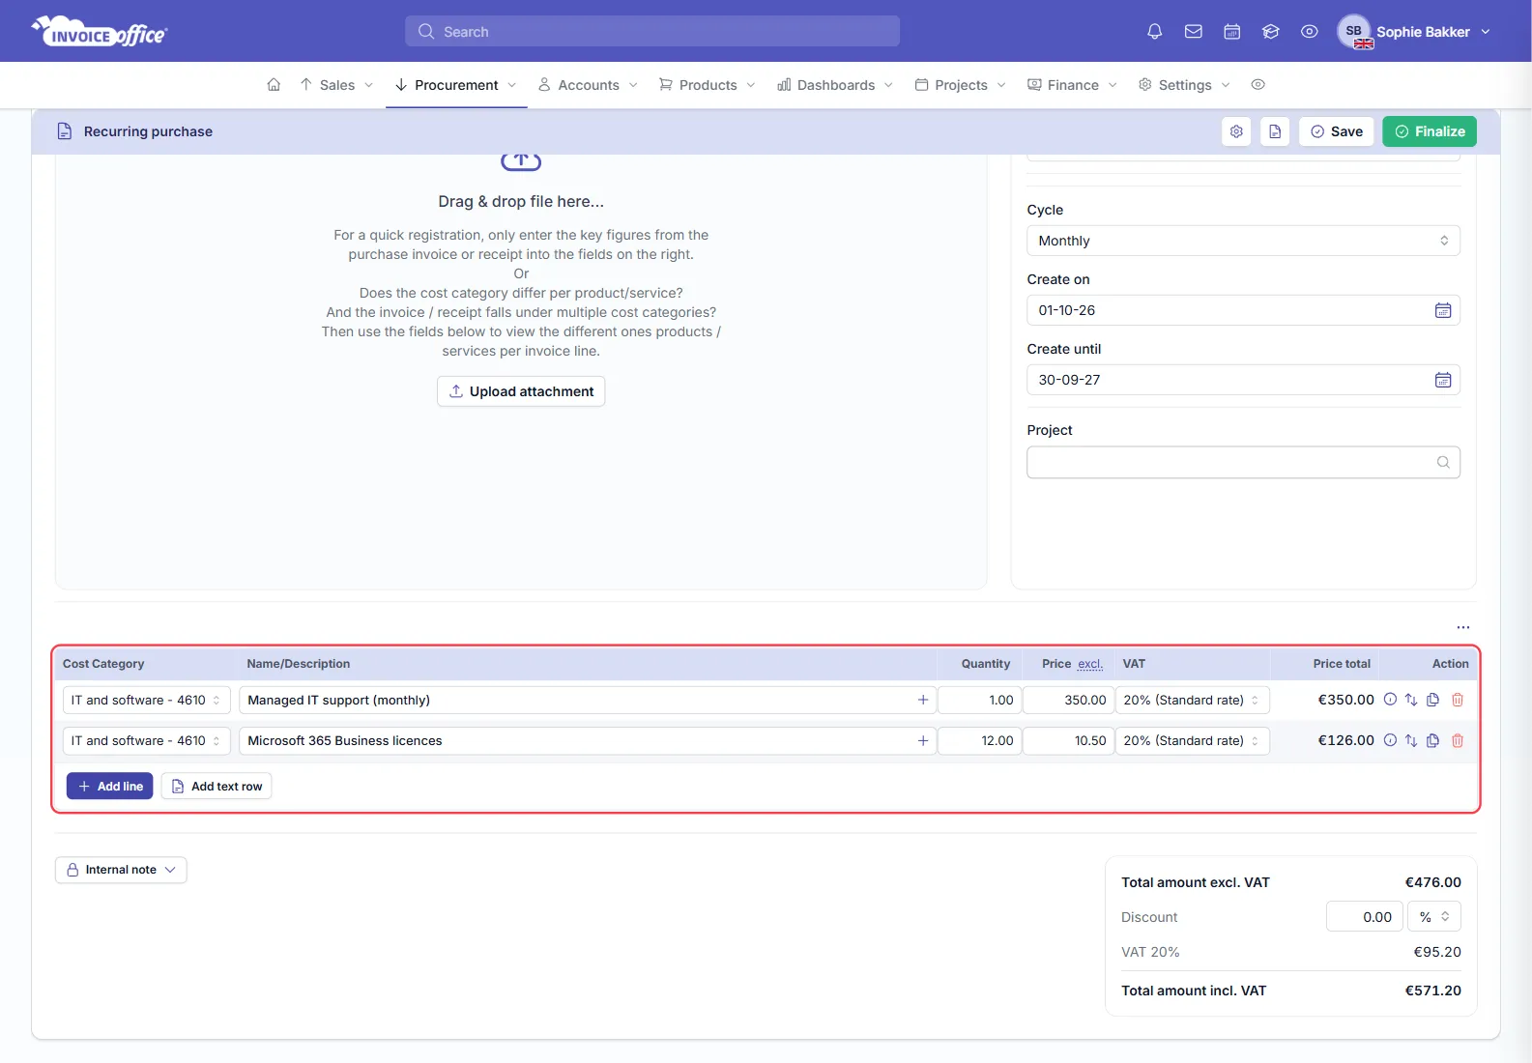Screen dimensions: 1532x1063
Task: Open the Sophie Bakker user menu
Action: pos(1414,32)
